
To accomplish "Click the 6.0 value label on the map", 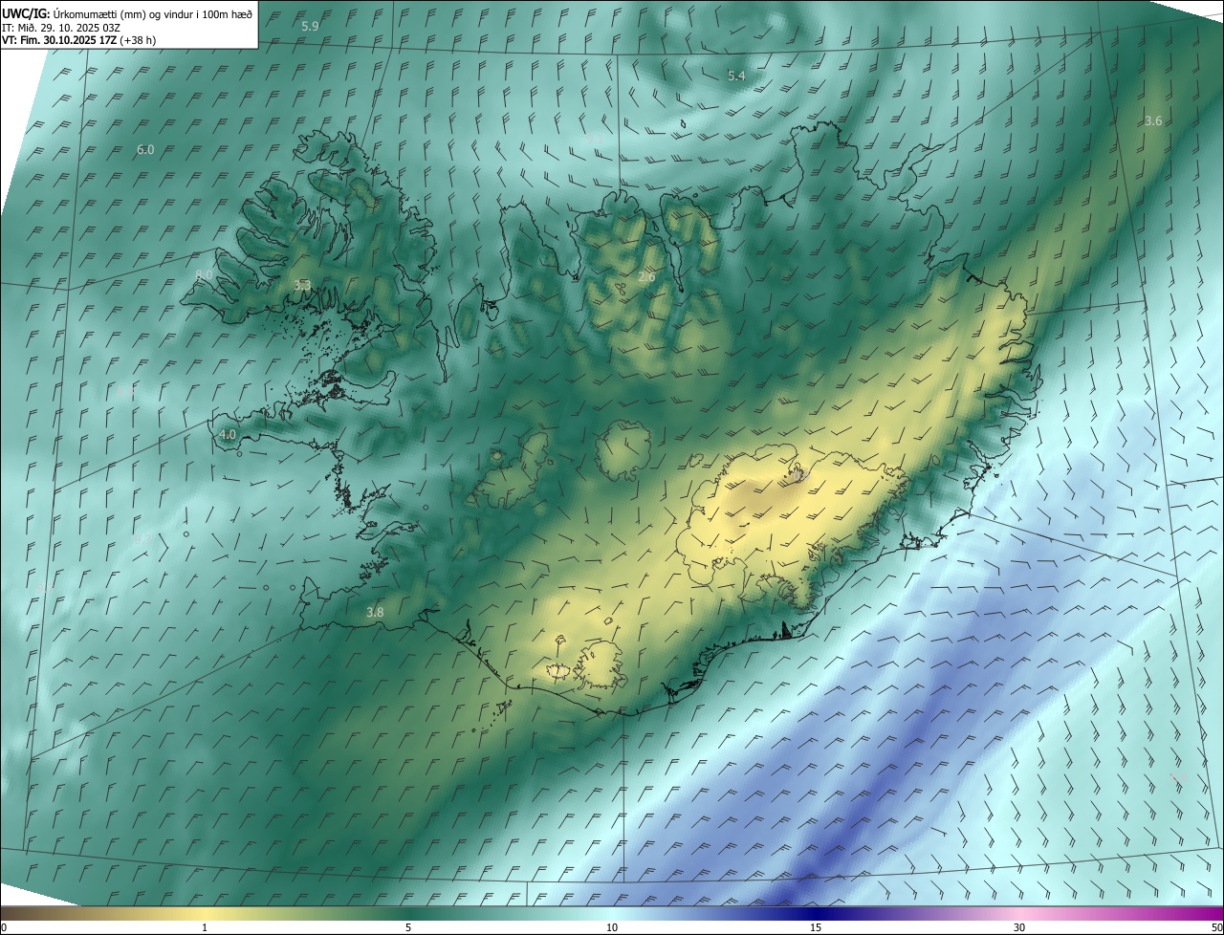I will 145,150.
